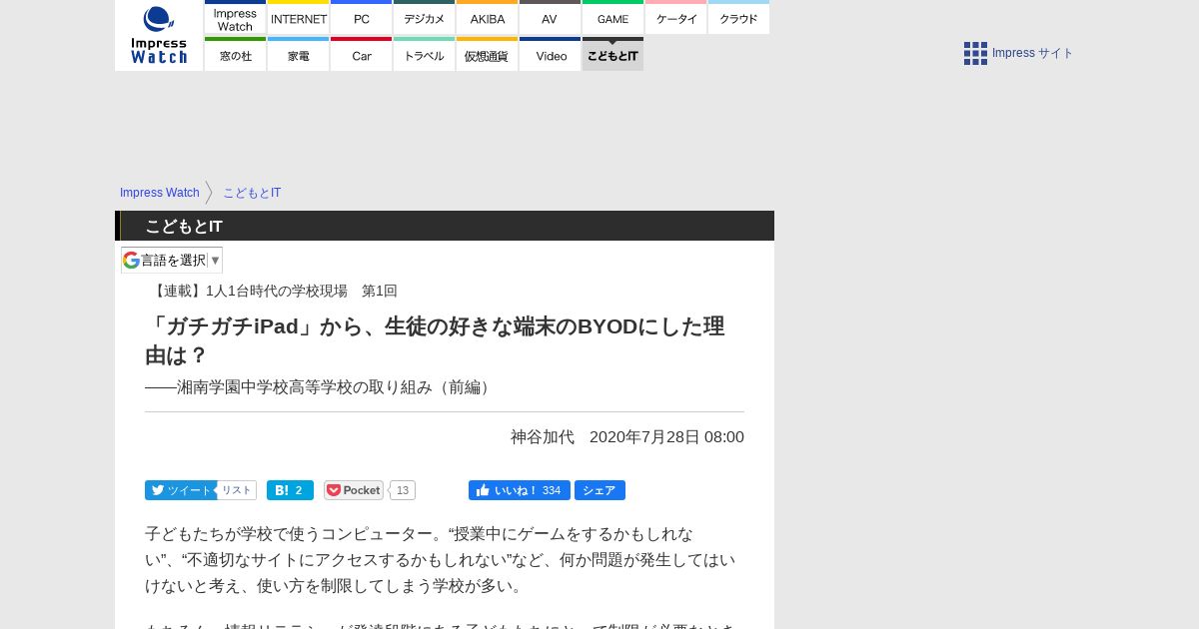
Task: Click the author name 神谷加代
Action: pyautogui.click(x=543, y=437)
